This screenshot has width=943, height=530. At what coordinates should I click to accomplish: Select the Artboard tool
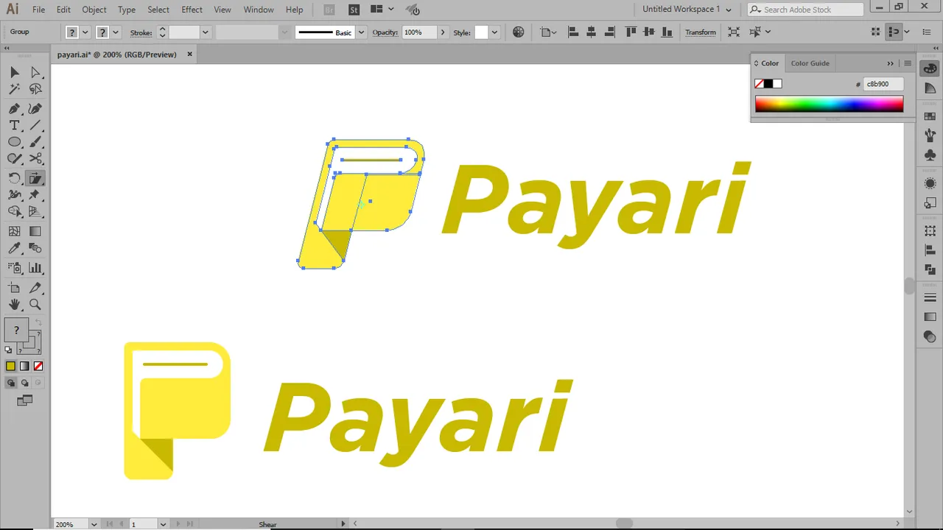click(x=14, y=288)
